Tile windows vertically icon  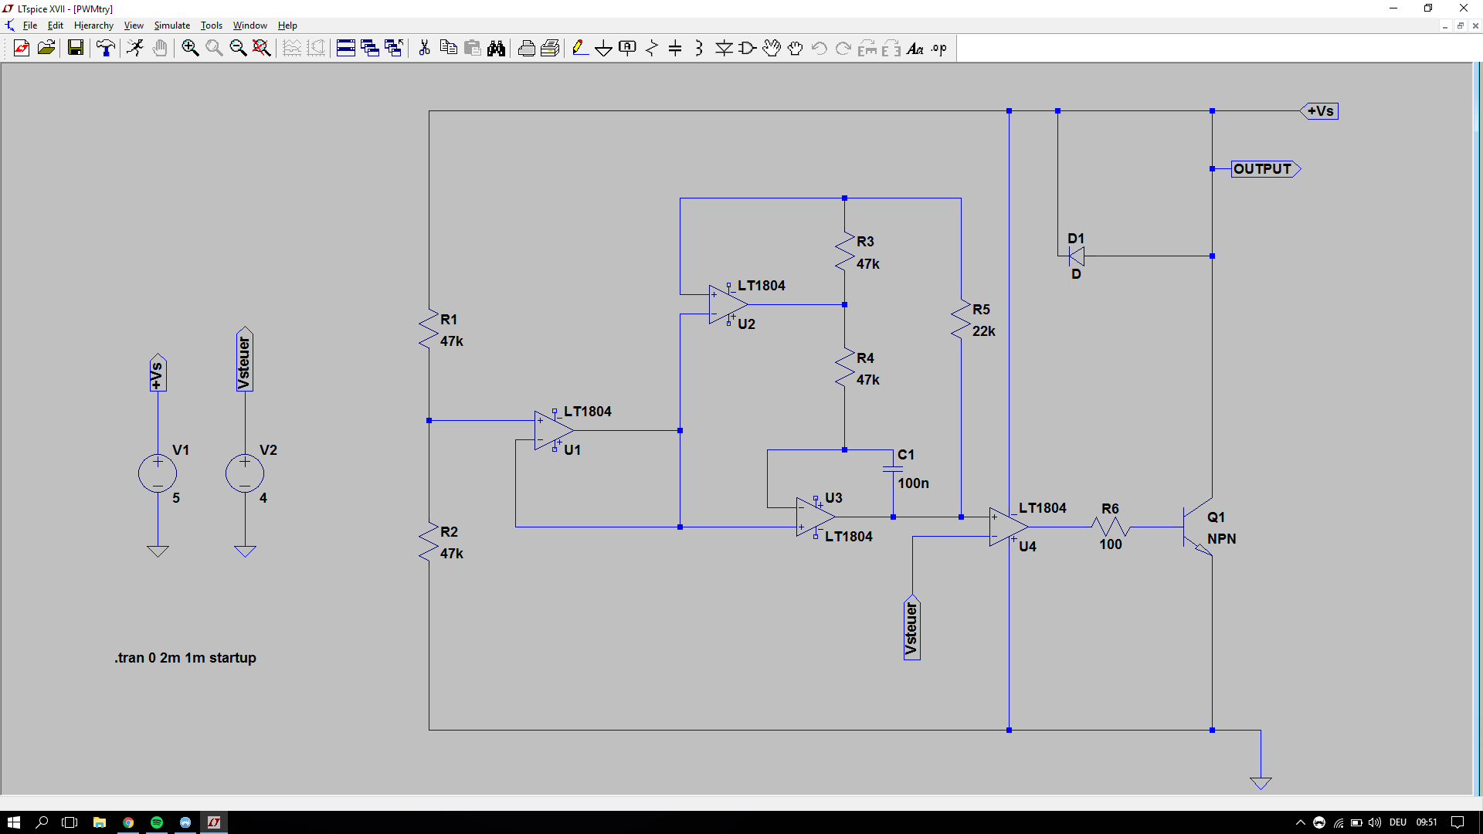370,48
